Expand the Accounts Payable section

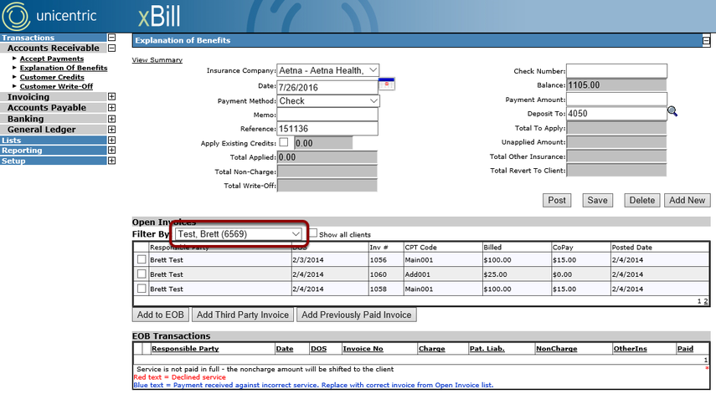pyautogui.click(x=111, y=108)
